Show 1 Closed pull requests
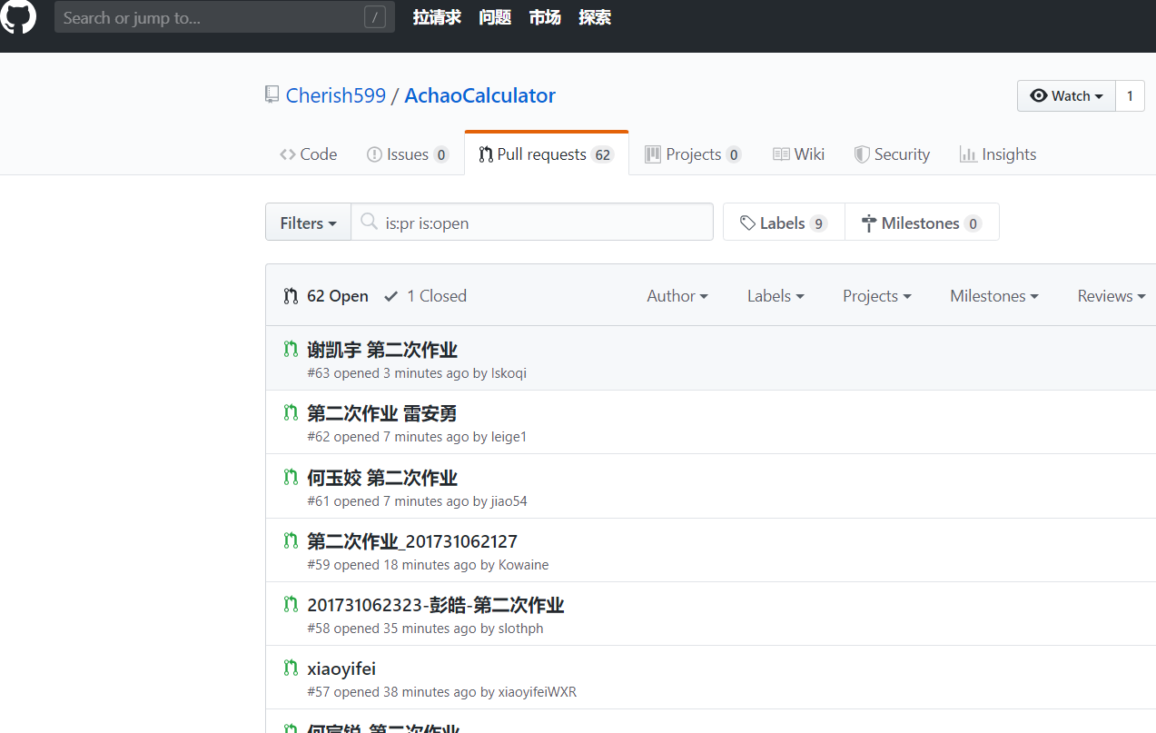Screen dimensions: 1156x733 425,296
